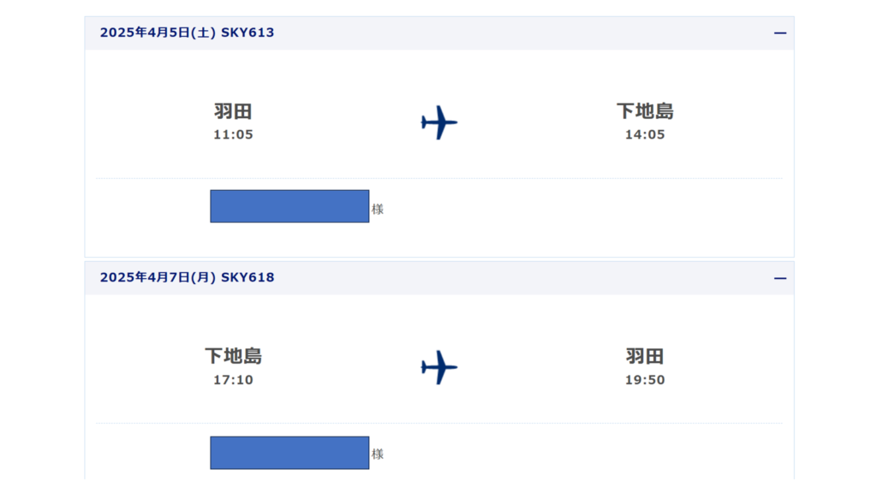Click the SKY613 flight number text
The image size is (877, 493).
pos(248,33)
